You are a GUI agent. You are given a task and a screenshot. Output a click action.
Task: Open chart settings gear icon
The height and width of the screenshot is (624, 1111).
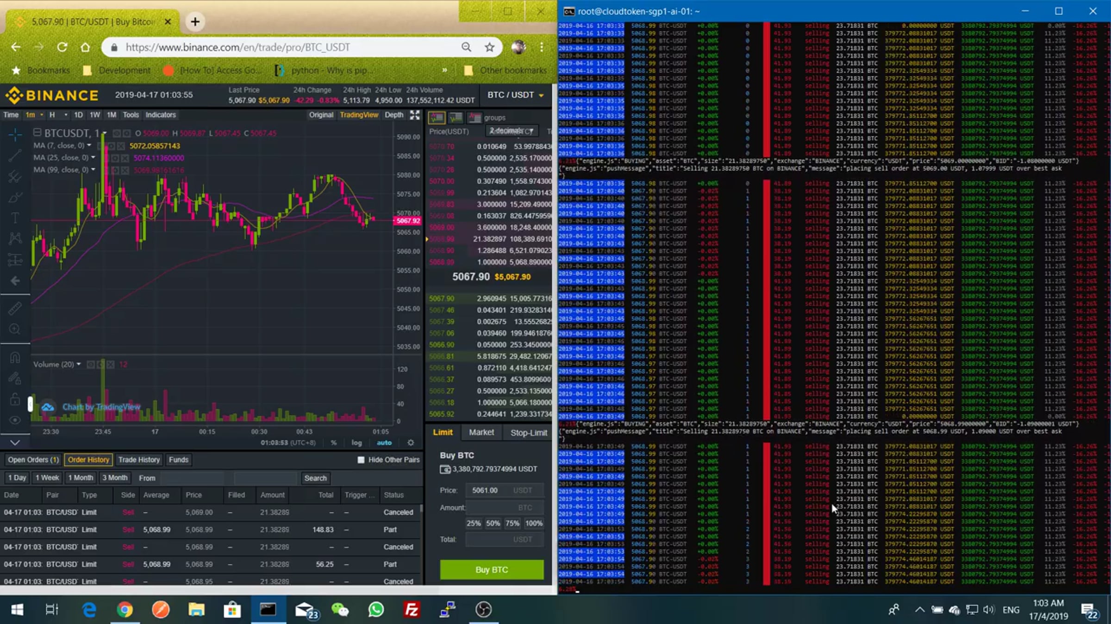411,442
